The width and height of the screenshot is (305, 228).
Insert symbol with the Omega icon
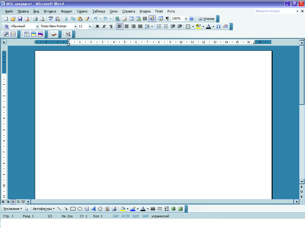pyautogui.click(x=218, y=26)
